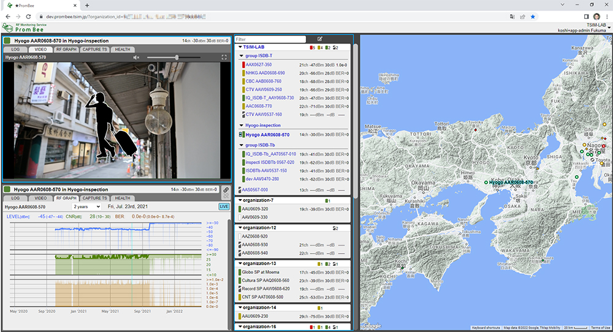
Task: Open the Chrome profile avatar
Action: pos(596,17)
